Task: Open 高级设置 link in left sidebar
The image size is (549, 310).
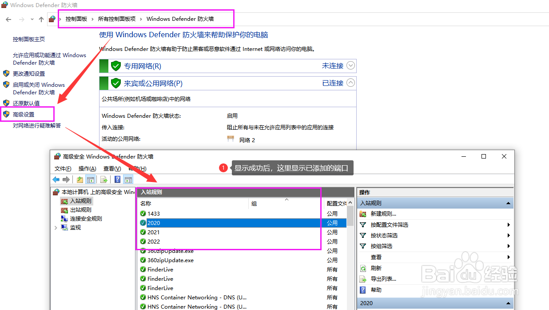Action: (x=24, y=115)
